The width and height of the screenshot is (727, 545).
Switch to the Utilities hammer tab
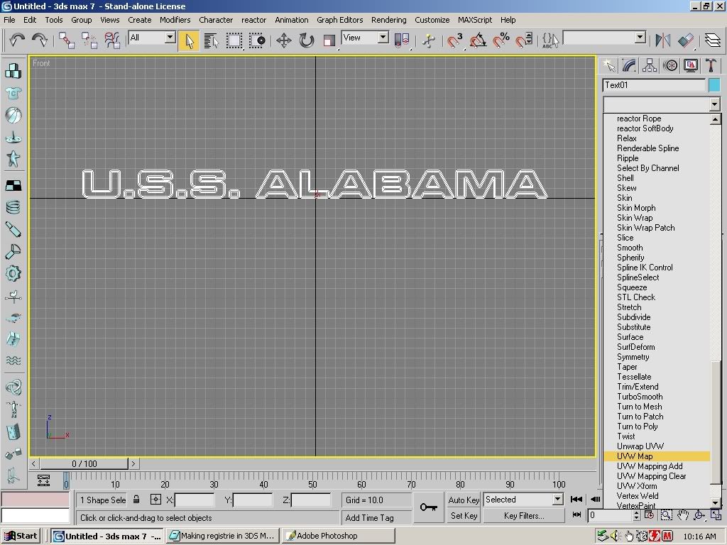click(x=711, y=66)
